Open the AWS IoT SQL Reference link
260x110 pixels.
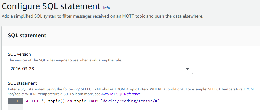[121, 94]
